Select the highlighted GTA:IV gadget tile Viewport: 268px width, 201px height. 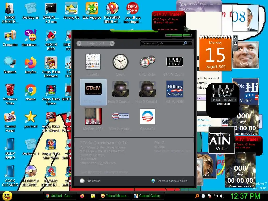pos(93,92)
